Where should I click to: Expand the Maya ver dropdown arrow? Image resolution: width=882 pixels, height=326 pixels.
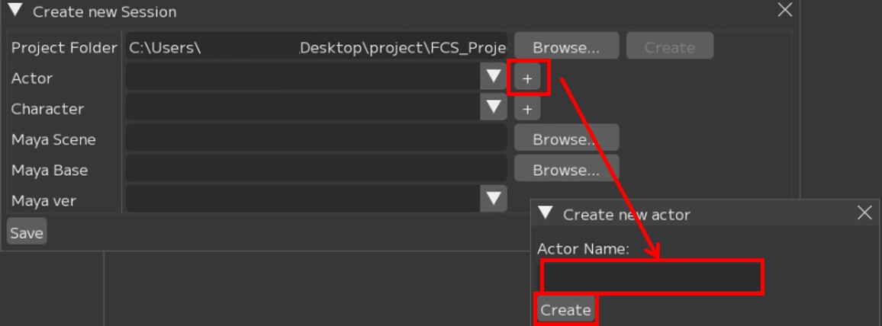(x=494, y=200)
